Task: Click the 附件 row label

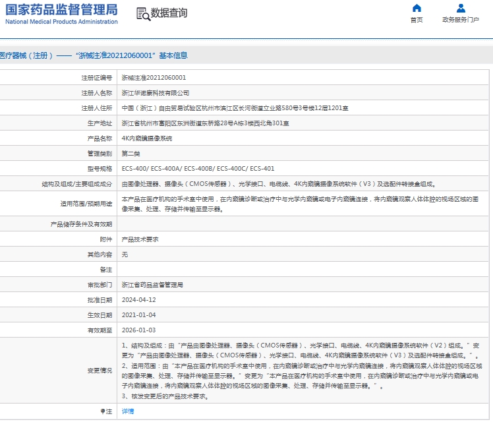Action: coord(106,239)
